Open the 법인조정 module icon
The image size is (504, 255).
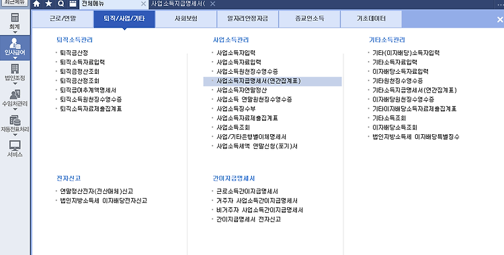(15, 68)
